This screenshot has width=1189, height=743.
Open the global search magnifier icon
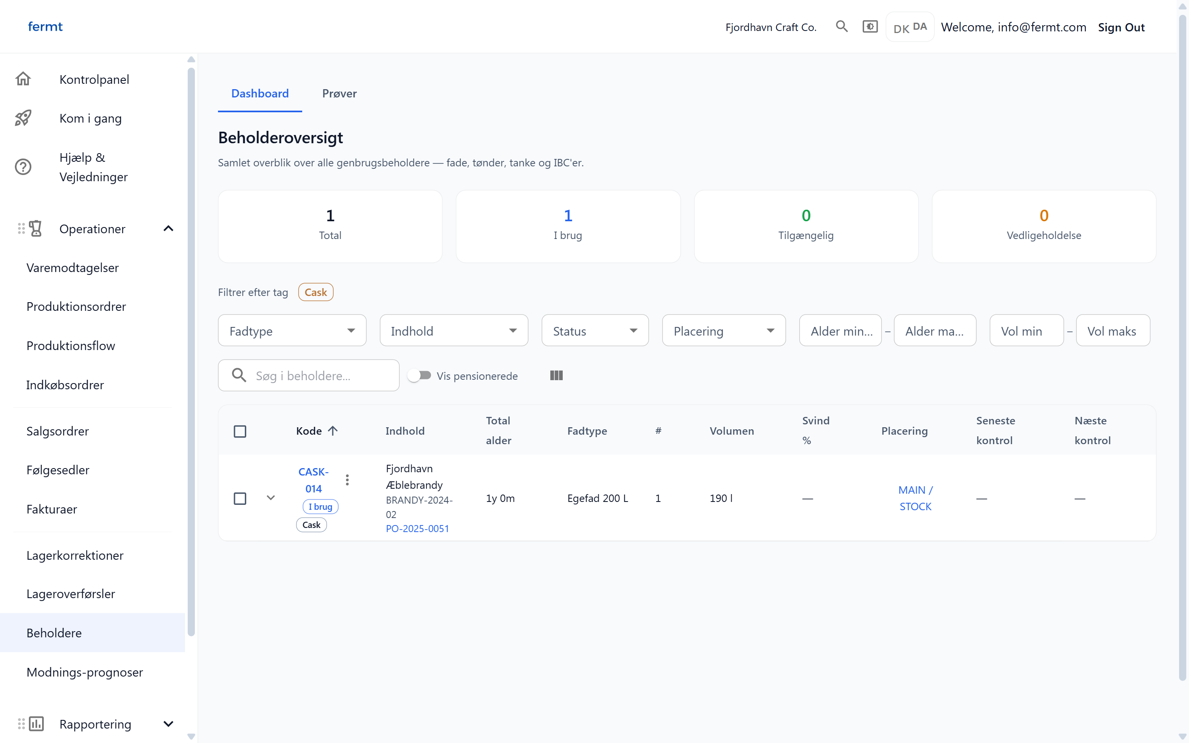(x=842, y=26)
